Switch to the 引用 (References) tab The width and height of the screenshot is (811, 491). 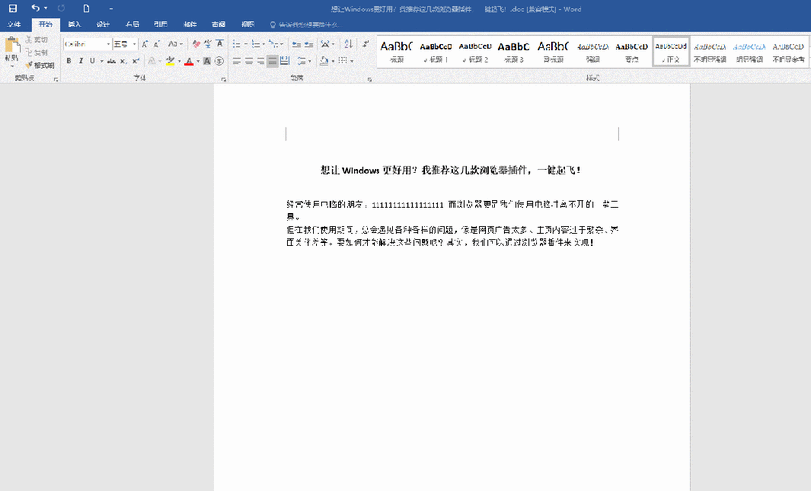(x=161, y=25)
